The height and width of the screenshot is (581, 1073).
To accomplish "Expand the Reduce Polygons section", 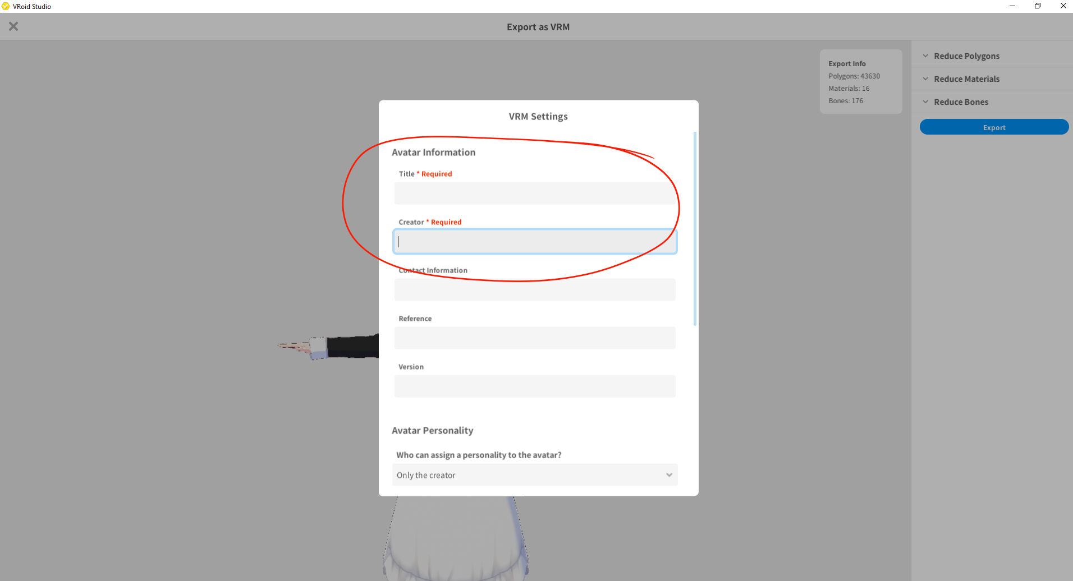I will coord(992,56).
